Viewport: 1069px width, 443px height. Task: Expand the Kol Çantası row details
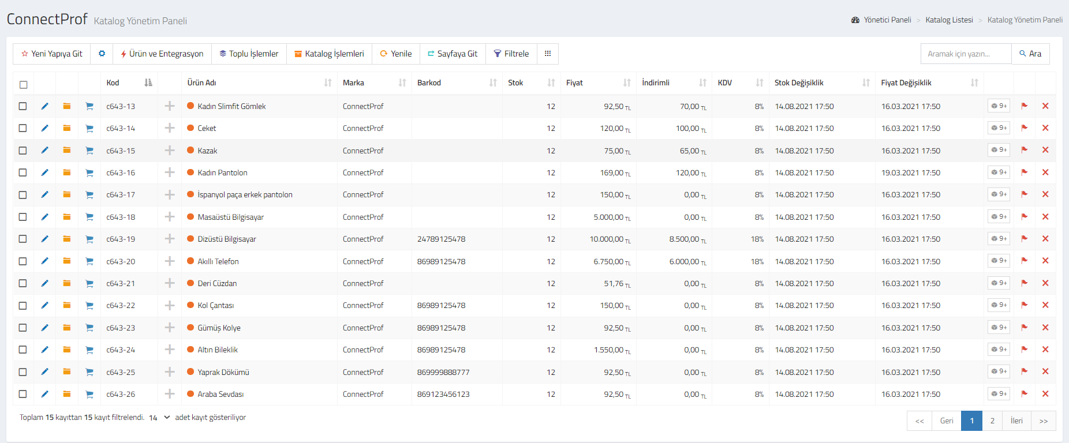pos(170,305)
